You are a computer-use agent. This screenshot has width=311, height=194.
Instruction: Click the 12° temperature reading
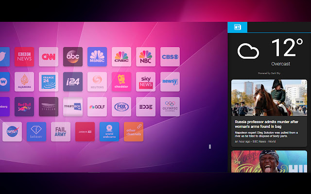287,48
